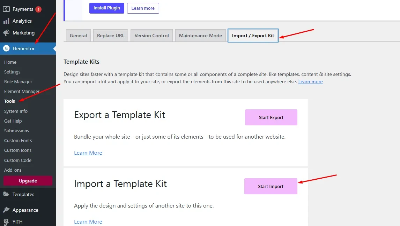Click the Elementor logo icon in sidebar

click(6, 48)
